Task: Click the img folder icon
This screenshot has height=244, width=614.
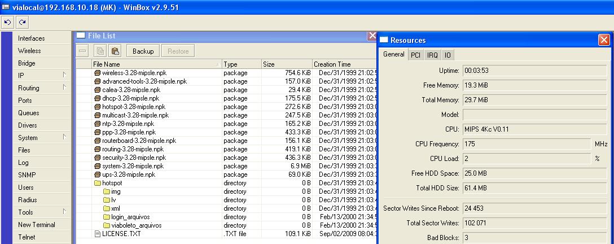Action: [107, 191]
